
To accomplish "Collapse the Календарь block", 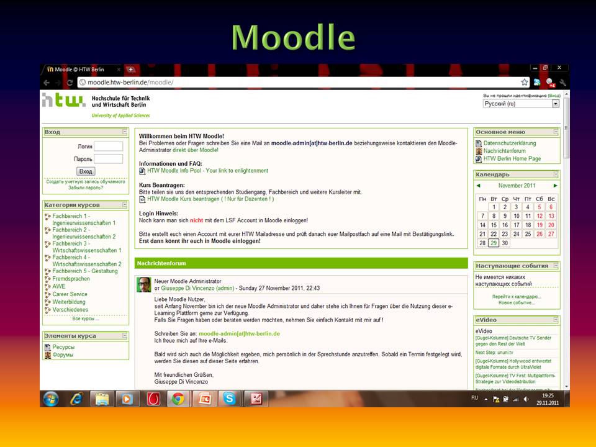I will (556, 174).
